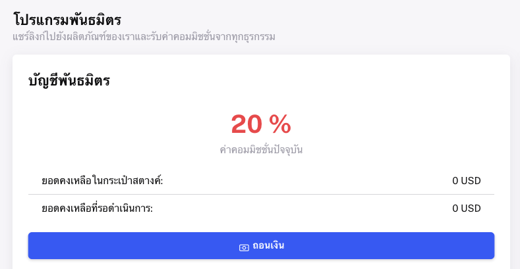The width and height of the screenshot is (520, 269).
Task: Click the divider line between balance rows
Action: [261, 194]
